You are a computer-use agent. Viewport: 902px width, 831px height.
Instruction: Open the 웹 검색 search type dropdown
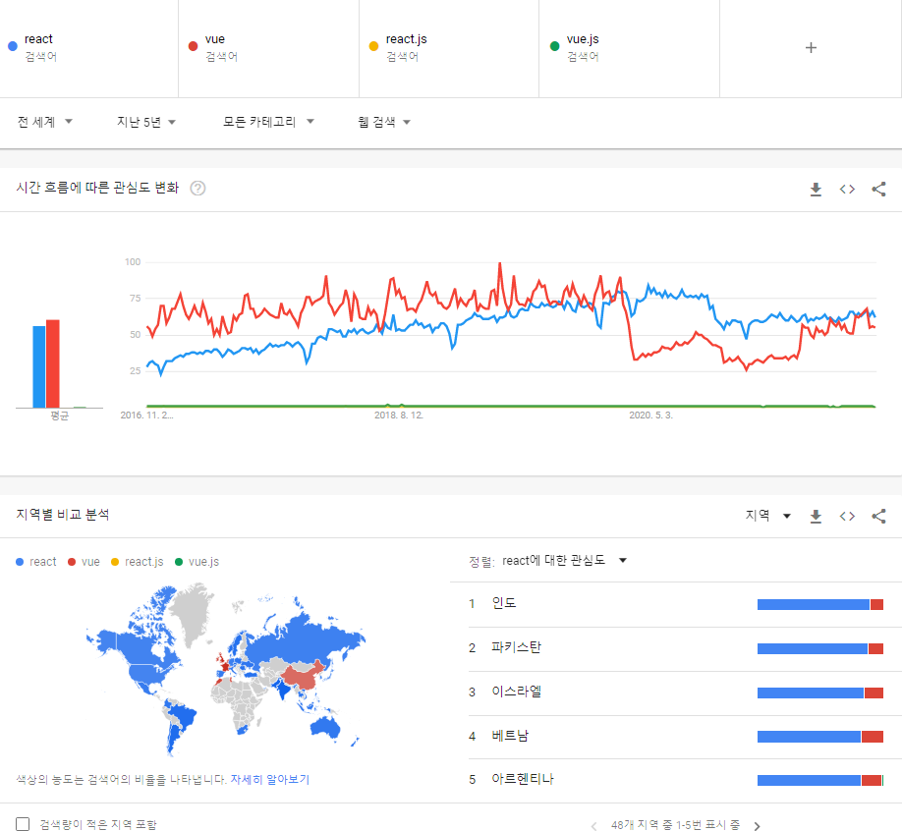384,122
